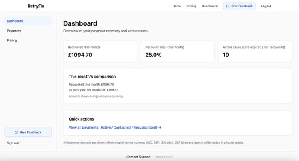Viewport: 299px width, 161px height.
Task: Click the arrow after View all payments
Action: point(160,127)
